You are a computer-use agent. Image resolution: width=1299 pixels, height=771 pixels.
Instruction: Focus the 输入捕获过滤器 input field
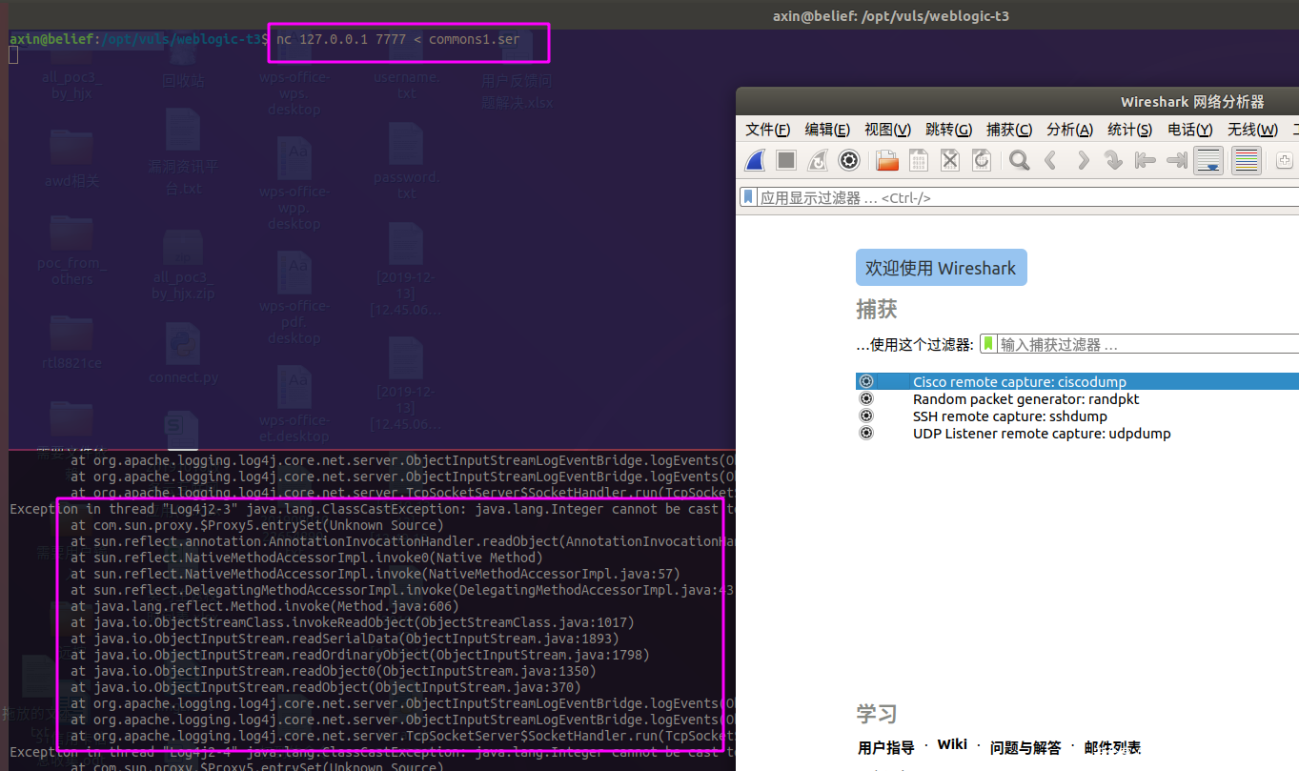click(1147, 344)
